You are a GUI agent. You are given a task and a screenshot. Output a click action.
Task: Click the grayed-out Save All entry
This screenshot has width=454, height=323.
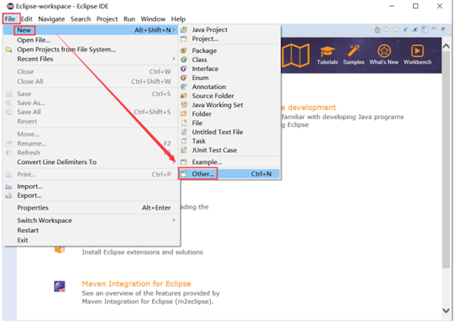(x=91, y=112)
